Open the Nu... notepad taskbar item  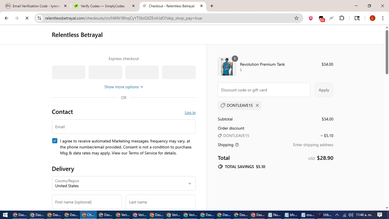click(274, 215)
